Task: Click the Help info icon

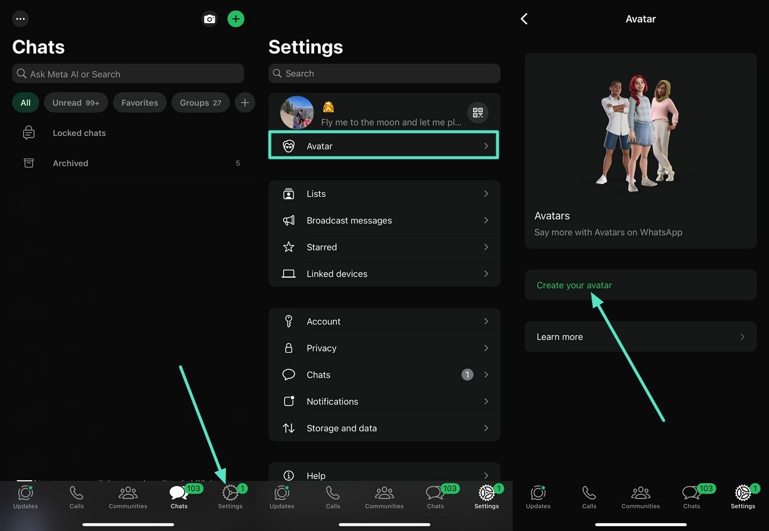Action: (x=289, y=475)
